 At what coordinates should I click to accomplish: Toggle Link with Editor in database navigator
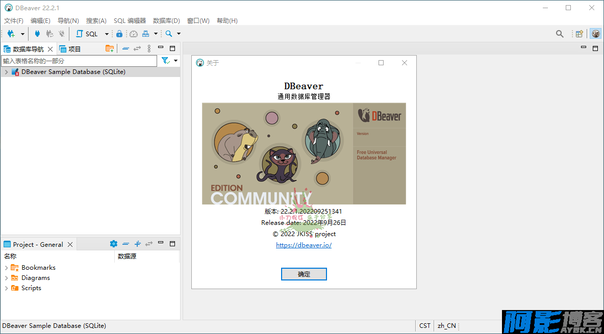(137, 48)
